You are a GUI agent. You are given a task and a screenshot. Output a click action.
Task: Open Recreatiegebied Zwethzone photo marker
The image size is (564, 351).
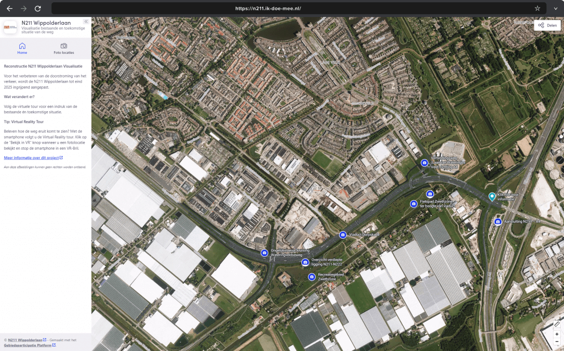click(x=311, y=277)
